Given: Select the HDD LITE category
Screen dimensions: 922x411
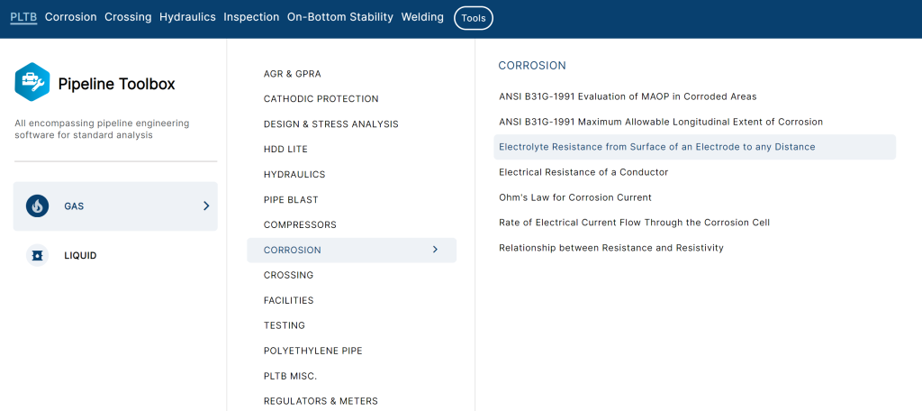Looking at the screenshot, I should click(x=285, y=150).
